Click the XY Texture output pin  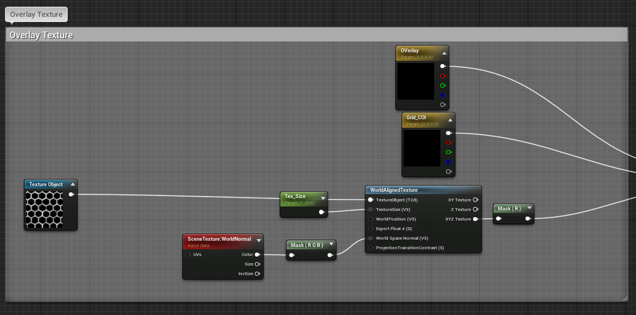(475, 200)
